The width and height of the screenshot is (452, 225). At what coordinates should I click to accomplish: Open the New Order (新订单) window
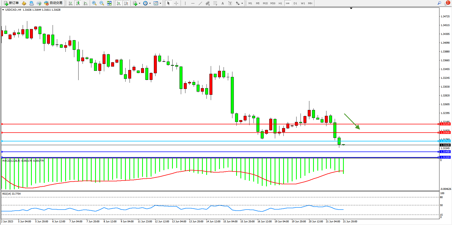pos(11,3)
